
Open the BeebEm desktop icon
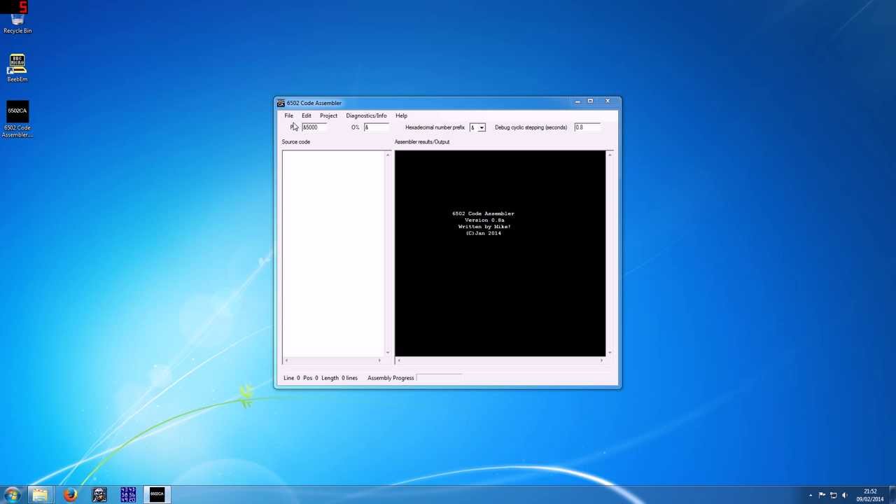[17, 68]
